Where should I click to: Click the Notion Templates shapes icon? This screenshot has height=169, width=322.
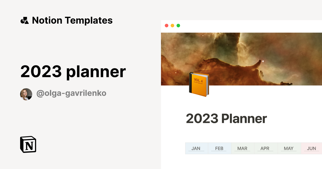click(24, 20)
